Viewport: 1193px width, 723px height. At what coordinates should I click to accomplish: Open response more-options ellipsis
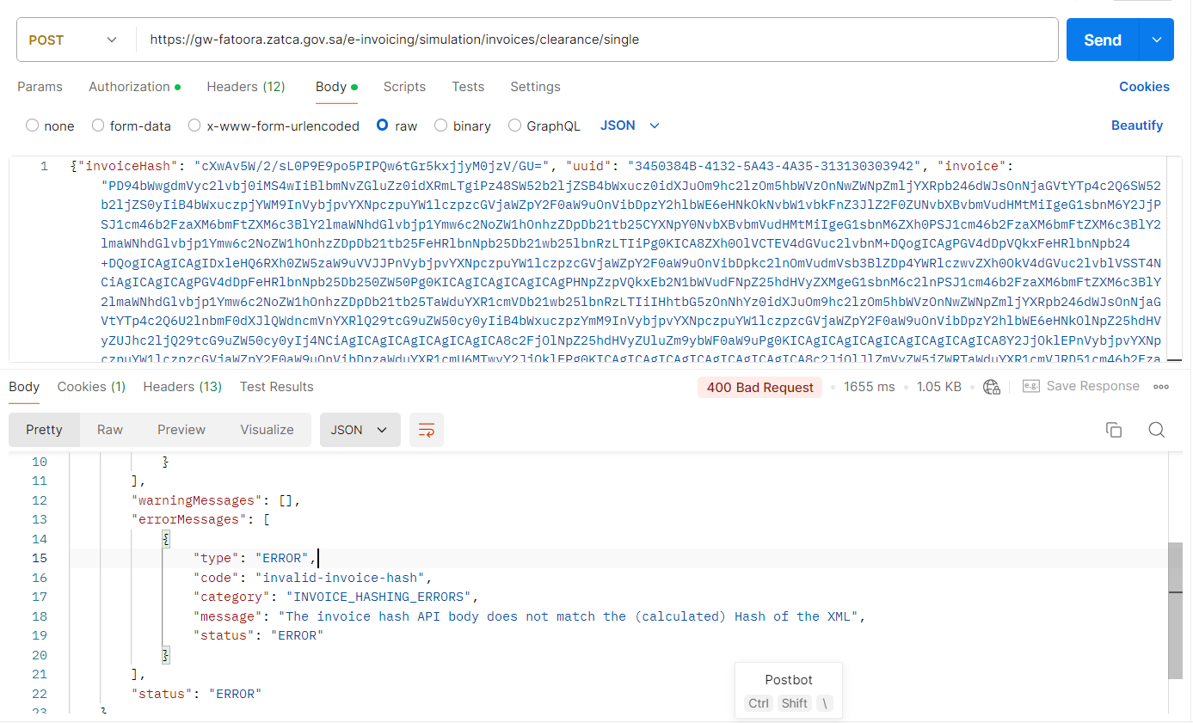click(x=1161, y=387)
